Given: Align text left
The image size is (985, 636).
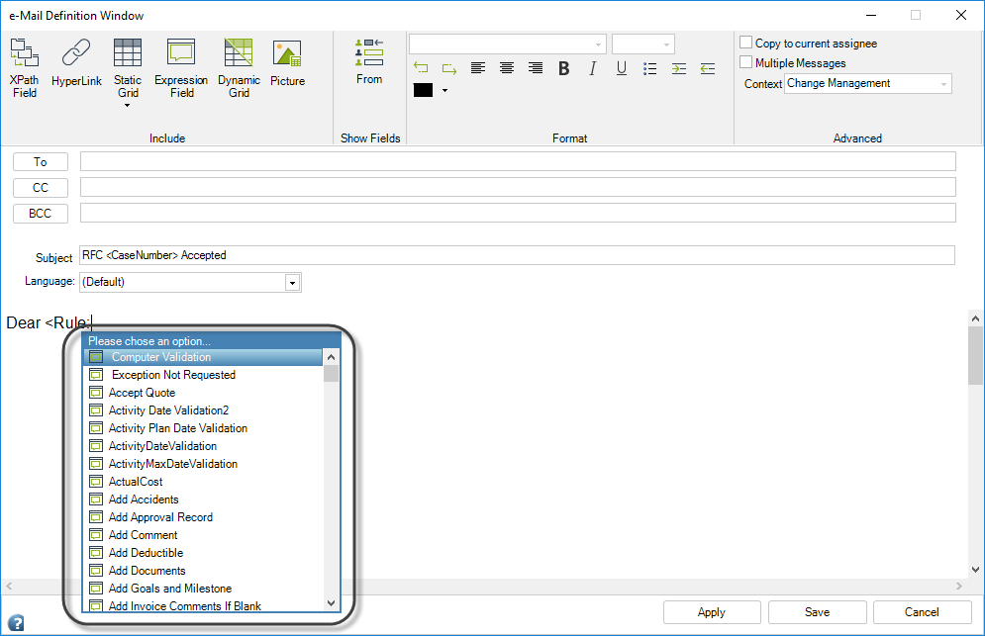Looking at the screenshot, I should (478, 68).
